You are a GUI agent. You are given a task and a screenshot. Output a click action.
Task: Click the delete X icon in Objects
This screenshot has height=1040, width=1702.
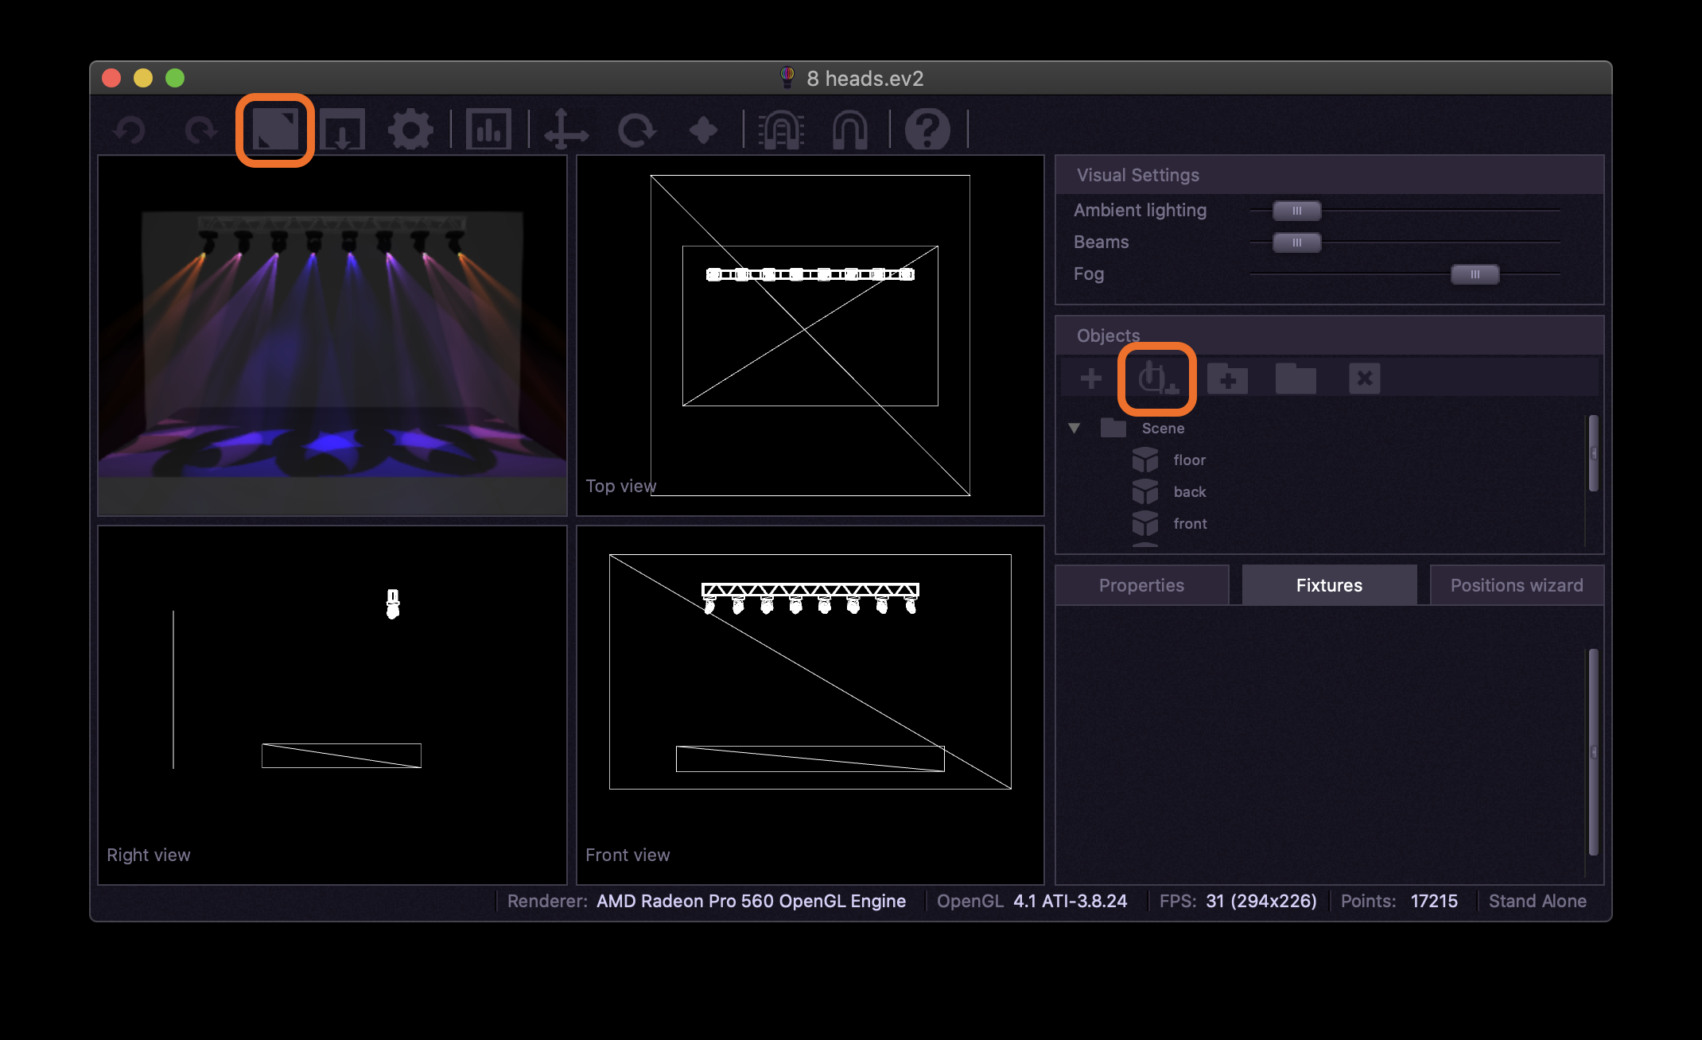1364,378
